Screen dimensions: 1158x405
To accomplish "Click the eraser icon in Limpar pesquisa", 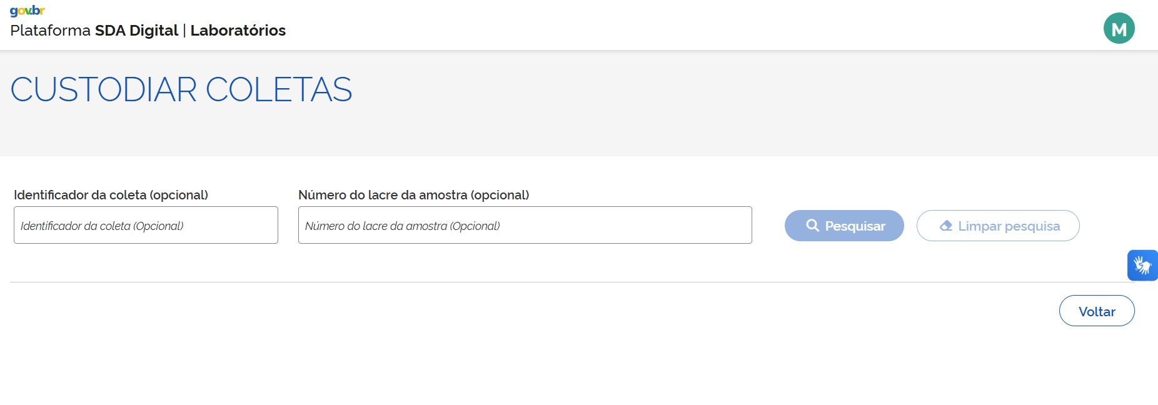I will tap(946, 226).
